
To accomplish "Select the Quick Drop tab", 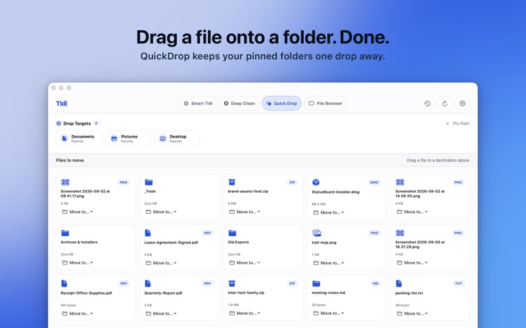I will click(x=282, y=104).
